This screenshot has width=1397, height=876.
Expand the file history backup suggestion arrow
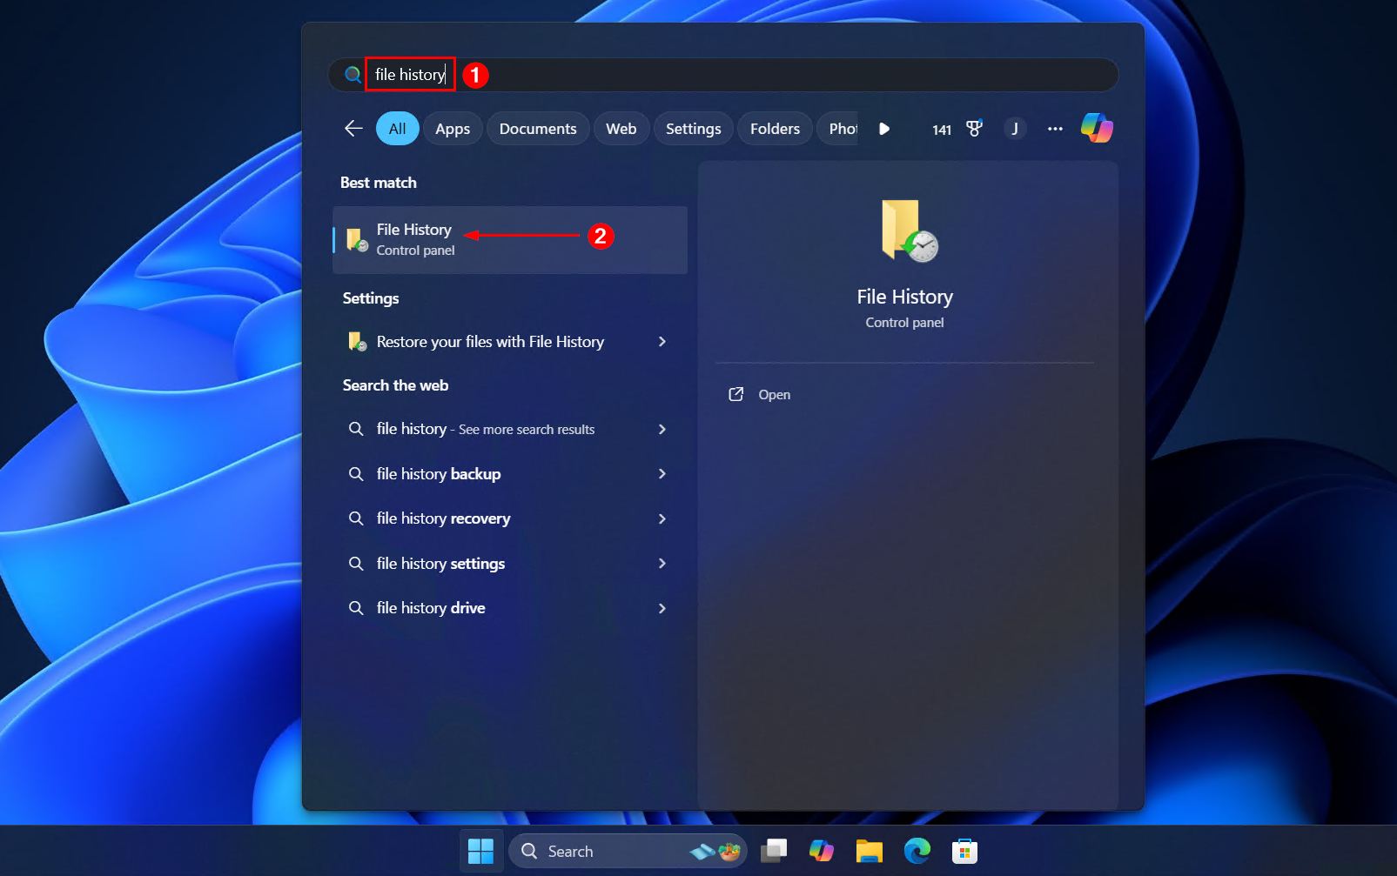[x=662, y=474]
